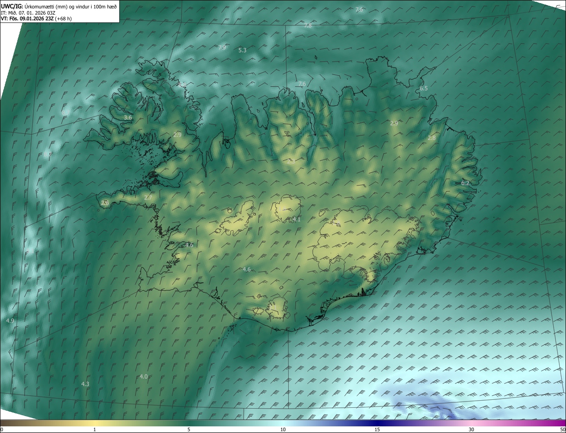This screenshot has height=433, width=566.
Task: Select the 2.7 value on Snæfellsnes
Action: pos(148,197)
